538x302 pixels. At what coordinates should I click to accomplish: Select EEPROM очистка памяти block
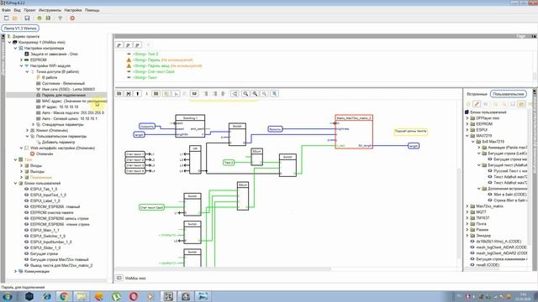(x=51, y=212)
